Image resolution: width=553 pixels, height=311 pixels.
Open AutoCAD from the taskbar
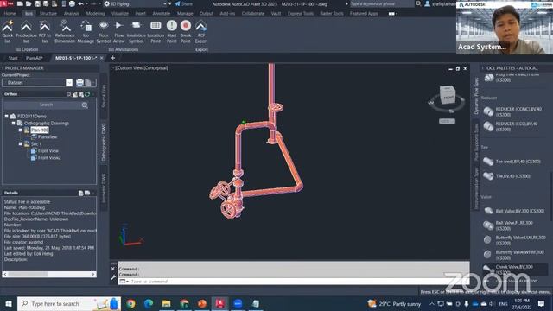point(220,303)
